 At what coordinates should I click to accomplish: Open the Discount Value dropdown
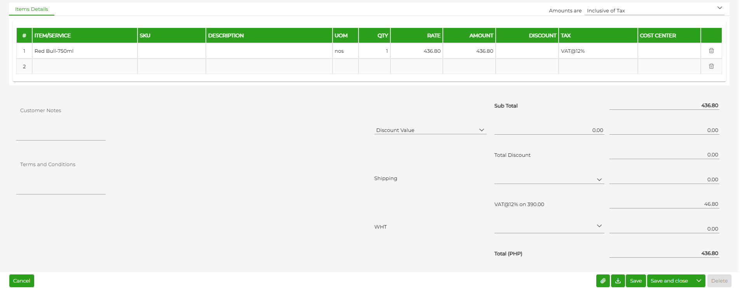430,130
